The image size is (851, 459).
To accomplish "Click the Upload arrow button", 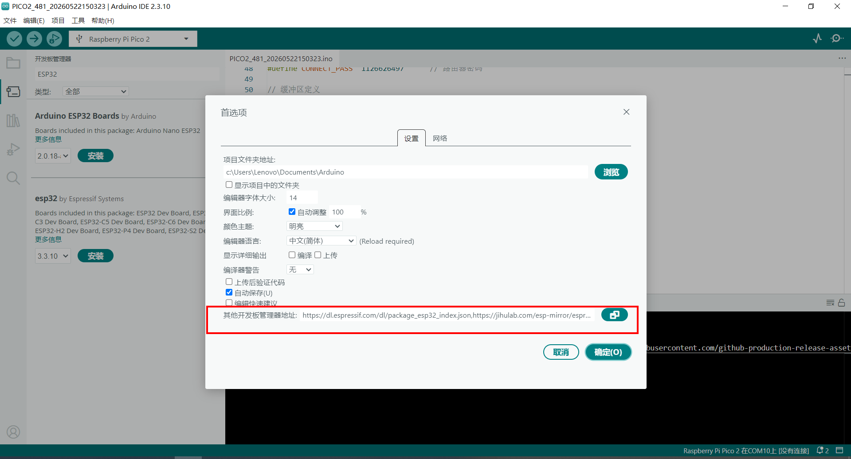I will pos(34,39).
